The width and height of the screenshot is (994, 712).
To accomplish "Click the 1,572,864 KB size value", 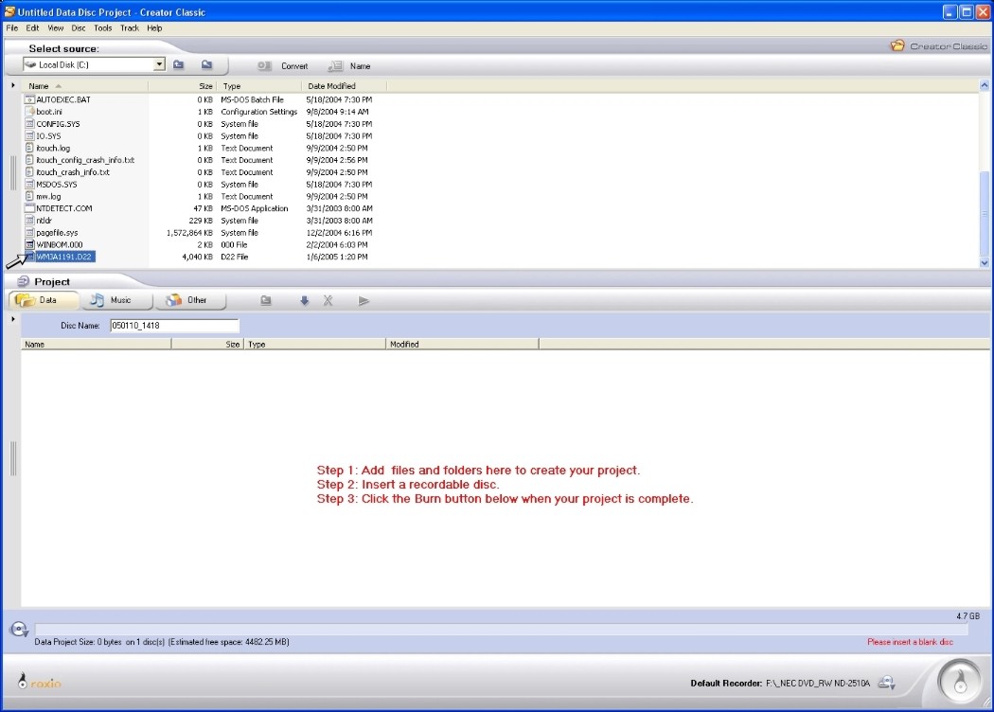I will (x=189, y=233).
